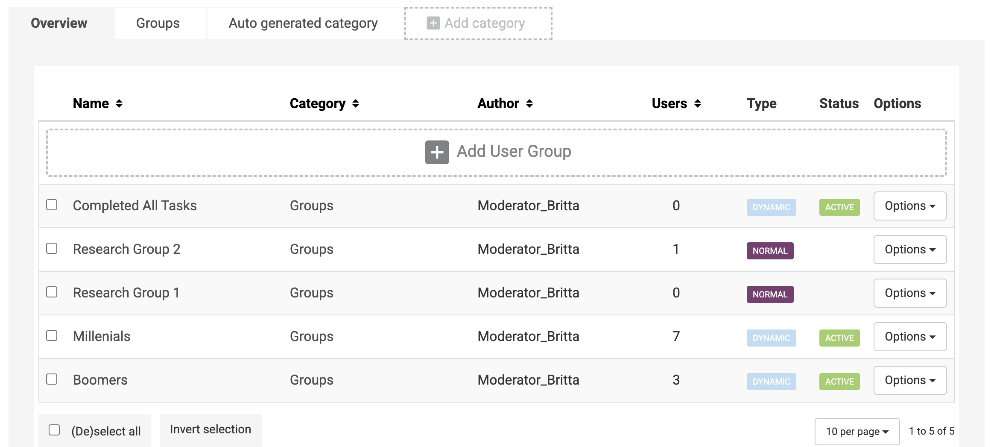Screen dimensions: 994x447
Task: Open the Research Group 2 group name
Action: click(x=126, y=249)
